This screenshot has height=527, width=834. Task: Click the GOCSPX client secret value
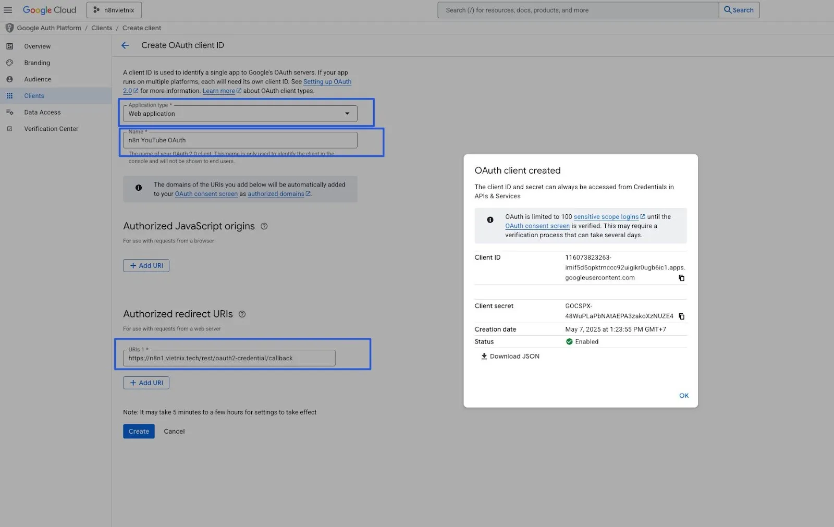[619, 311]
